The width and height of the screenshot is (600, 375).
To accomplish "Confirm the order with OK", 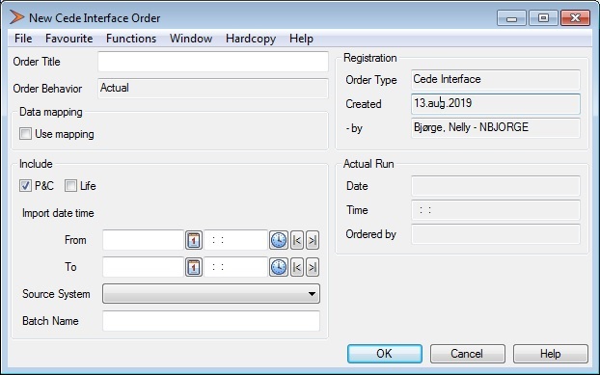I will click(385, 354).
